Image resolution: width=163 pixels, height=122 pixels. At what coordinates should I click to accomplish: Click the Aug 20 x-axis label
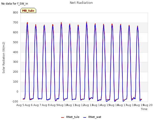(148, 105)
